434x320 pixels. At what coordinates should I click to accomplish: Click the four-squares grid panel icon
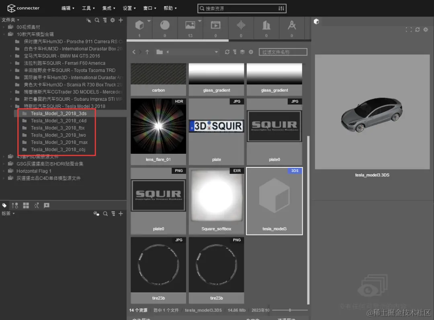pos(26,206)
